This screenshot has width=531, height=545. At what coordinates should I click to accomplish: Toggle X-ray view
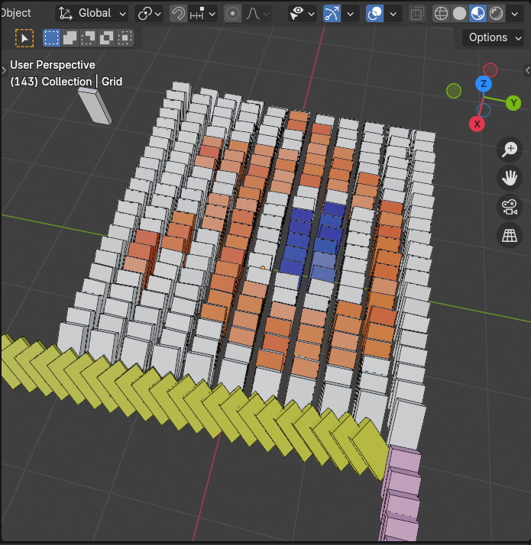click(416, 14)
